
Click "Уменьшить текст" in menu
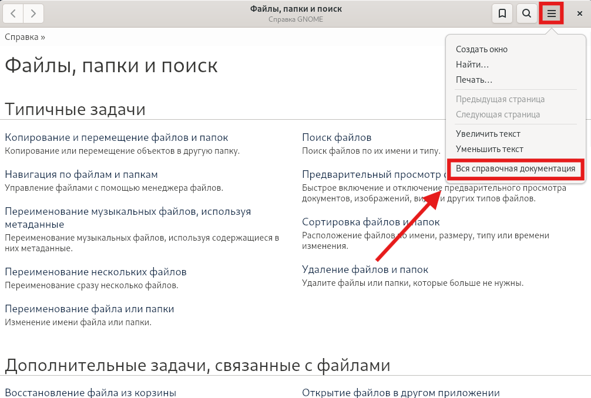(x=489, y=149)
